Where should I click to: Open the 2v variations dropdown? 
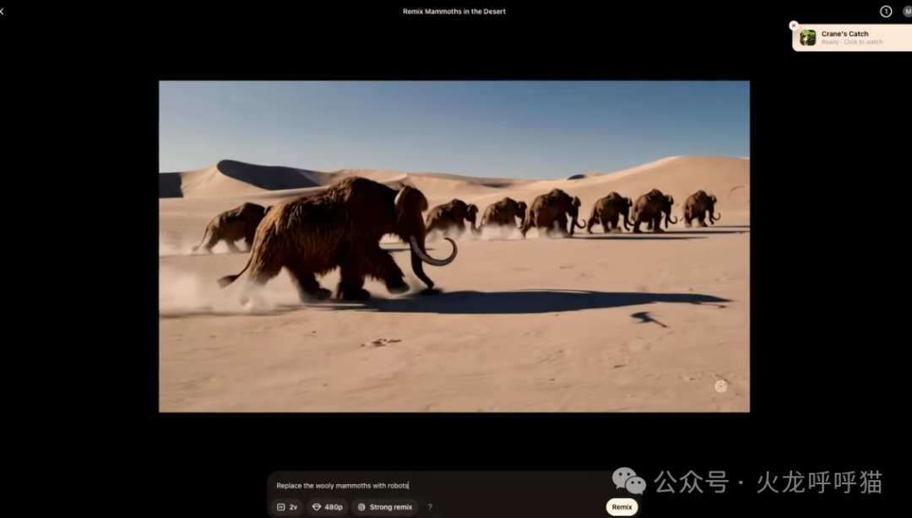(x=287, y=507)
